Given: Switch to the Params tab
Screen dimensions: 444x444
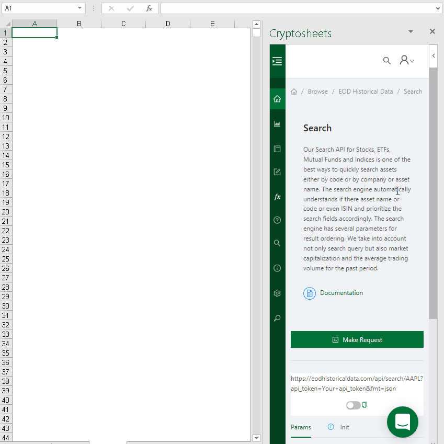Looking at the screenshot, I should [301, 427].
